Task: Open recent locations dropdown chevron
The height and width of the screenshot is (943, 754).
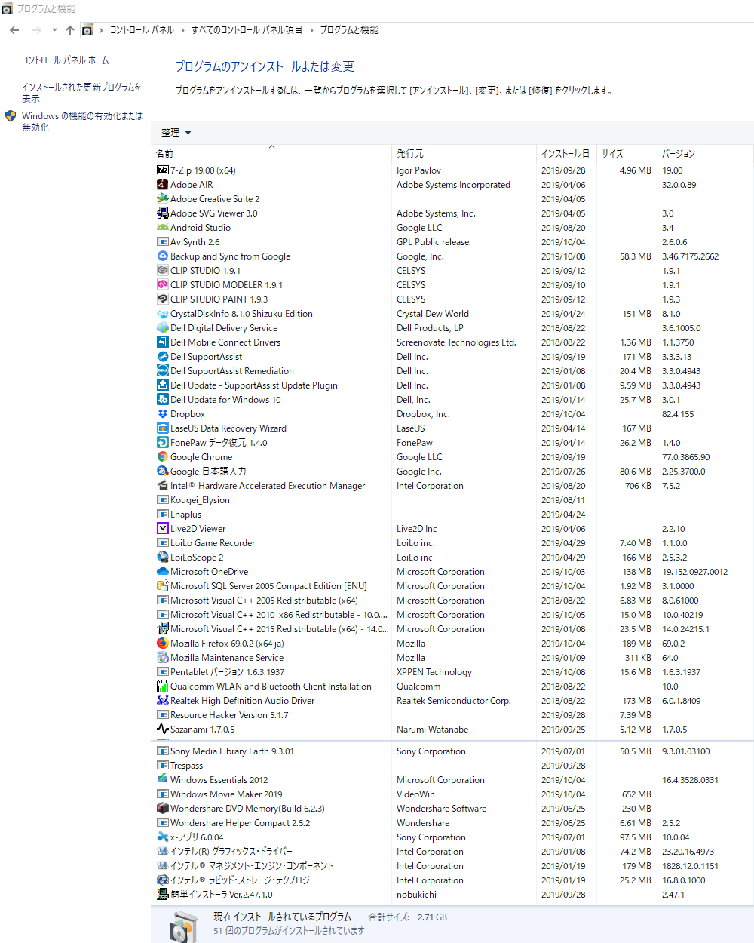Action: 54,30
